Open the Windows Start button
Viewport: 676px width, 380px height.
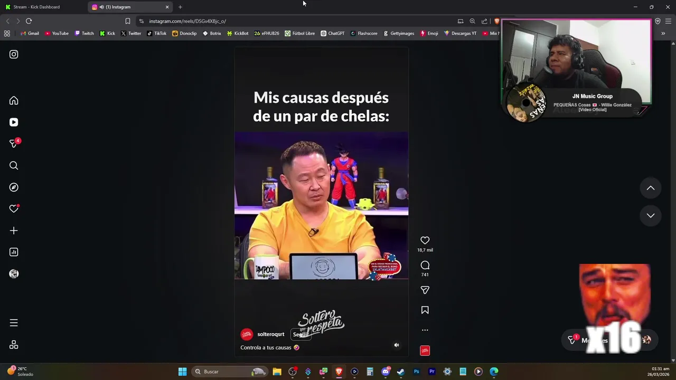pos(182,372)
